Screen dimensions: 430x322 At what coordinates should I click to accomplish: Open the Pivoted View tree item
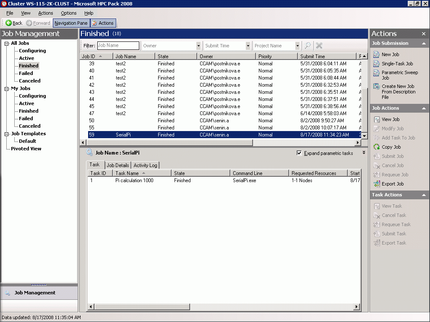click(x=26, y=149)
